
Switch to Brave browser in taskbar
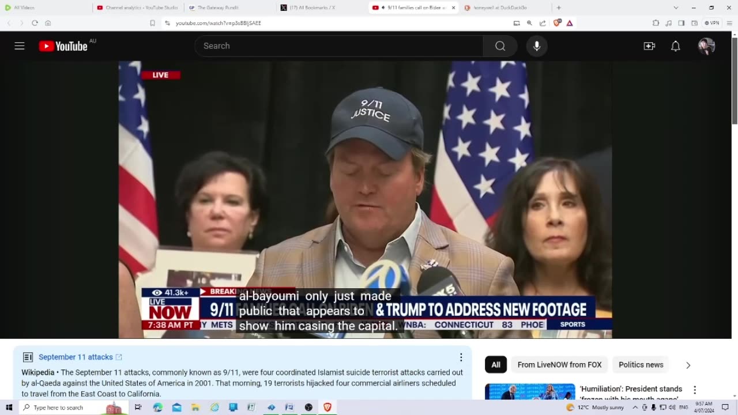[327, 408]
